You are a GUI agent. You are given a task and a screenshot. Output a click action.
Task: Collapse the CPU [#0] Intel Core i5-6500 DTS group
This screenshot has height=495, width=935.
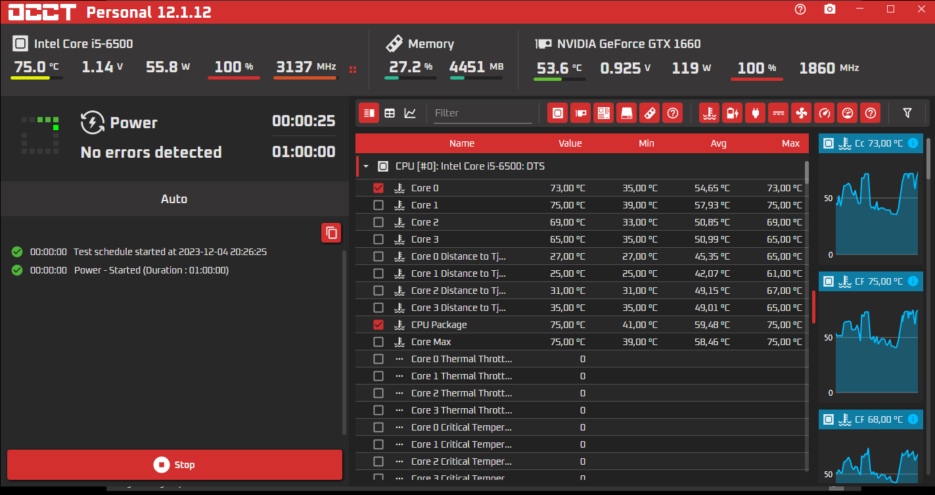click(366, 166)
